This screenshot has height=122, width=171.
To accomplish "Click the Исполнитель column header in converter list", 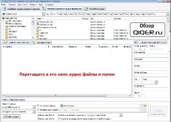I will click(x=58, y=47).
